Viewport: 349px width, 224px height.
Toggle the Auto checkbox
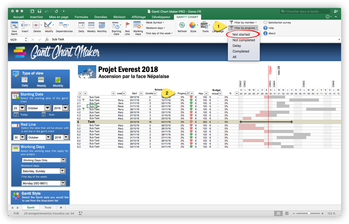(44, 115)
